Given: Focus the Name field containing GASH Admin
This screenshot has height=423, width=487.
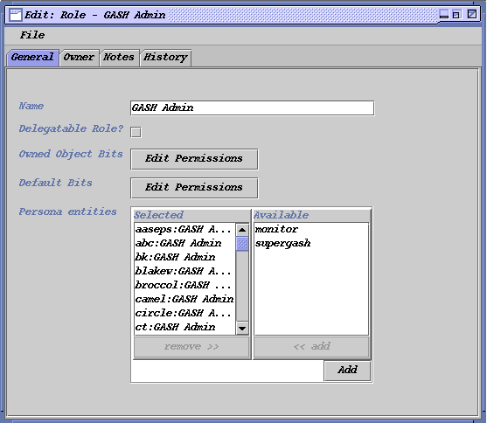Looking at the screenshot, I should 252,108.
